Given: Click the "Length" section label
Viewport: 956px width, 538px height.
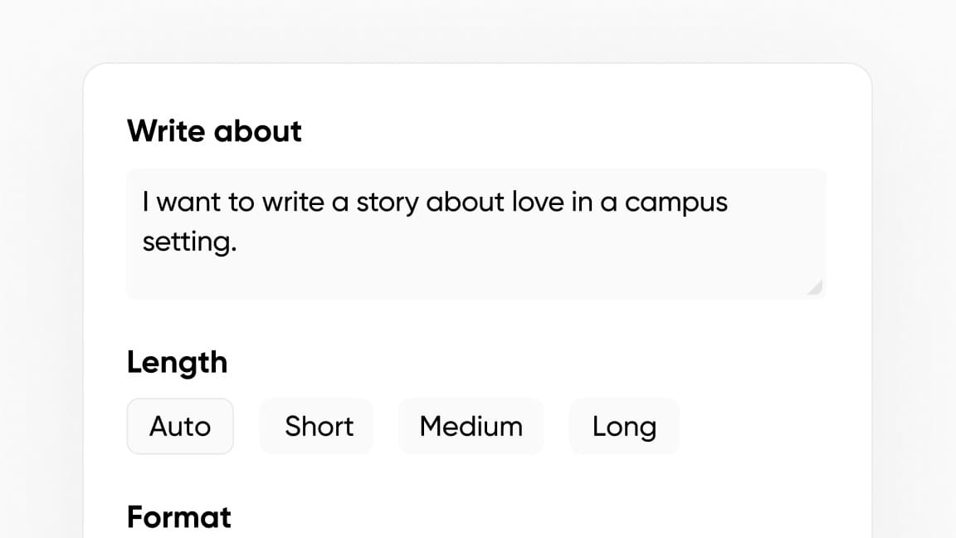Looking at the screenshot, I should click(x=177, y=363).
